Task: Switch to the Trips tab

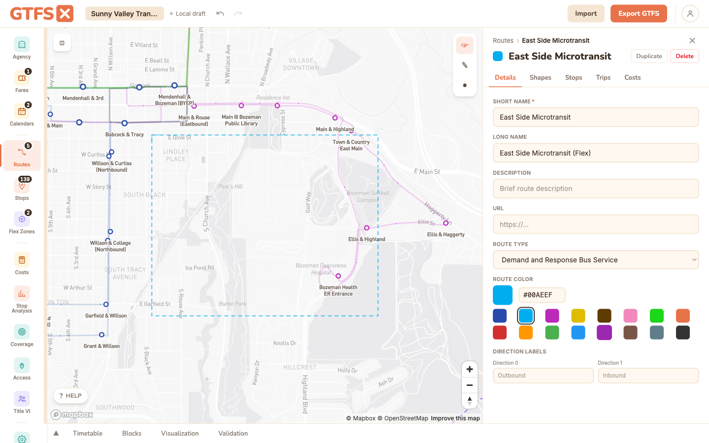Action: coord(603,77)
